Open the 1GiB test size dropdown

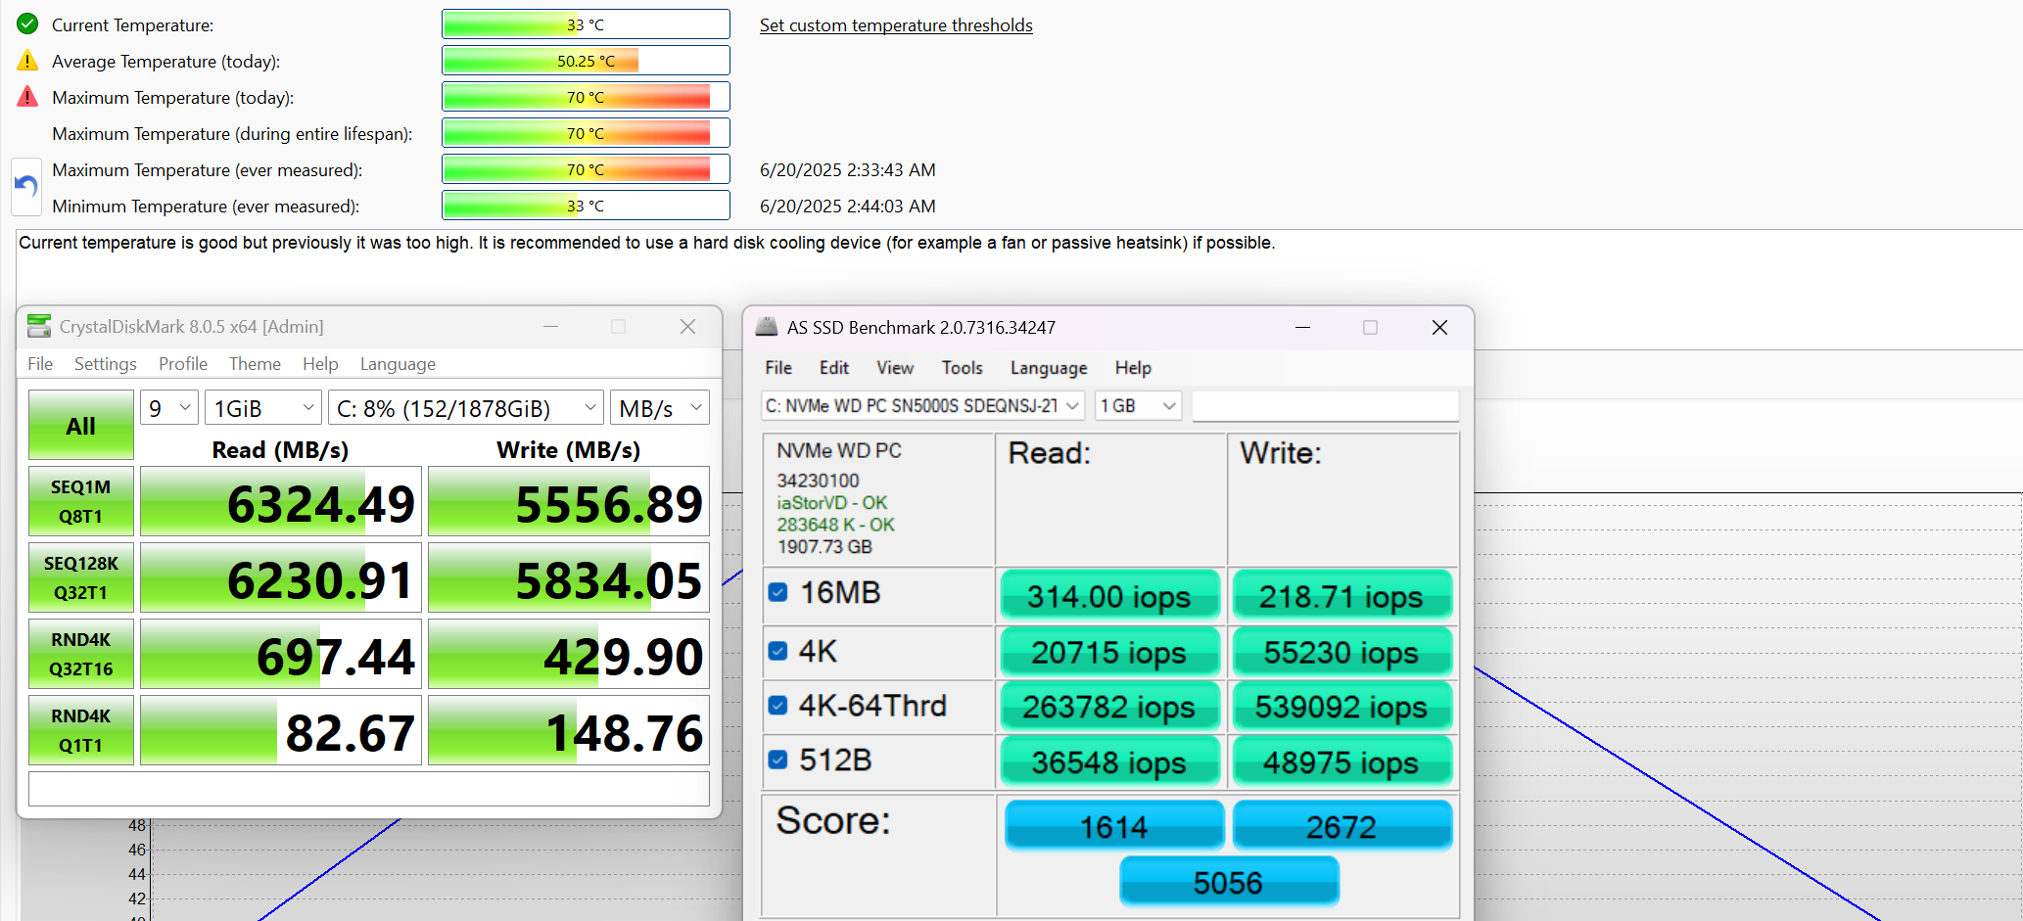point(262,408)
